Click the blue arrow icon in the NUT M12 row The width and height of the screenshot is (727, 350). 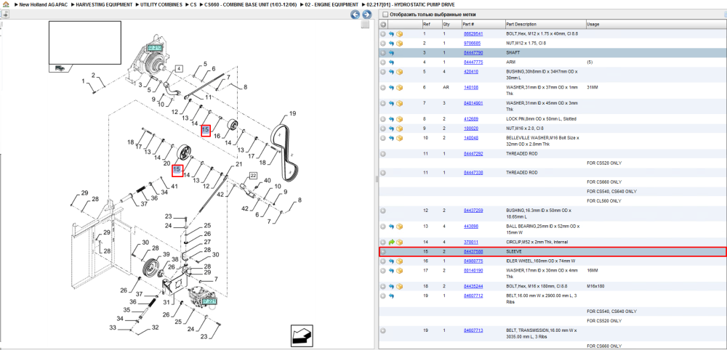pyautogui.click(x=391, y=44)
